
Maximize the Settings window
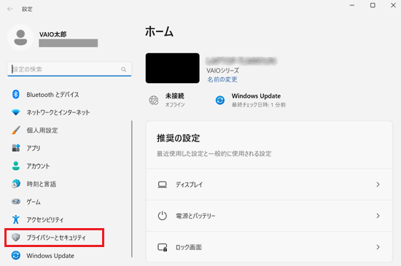coord(373,5)
